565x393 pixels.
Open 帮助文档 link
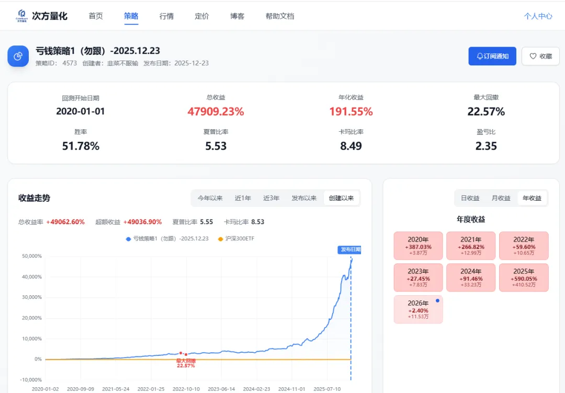tap(280, 16)
